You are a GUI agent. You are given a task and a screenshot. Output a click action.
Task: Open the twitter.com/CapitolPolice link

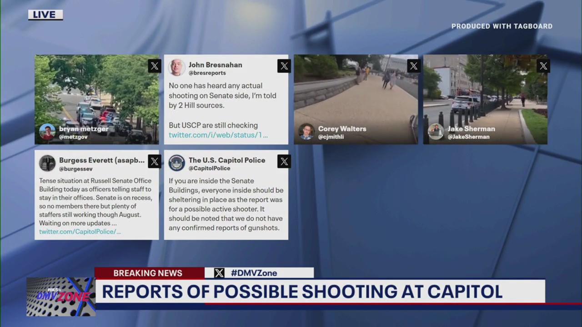coord(80,232)
